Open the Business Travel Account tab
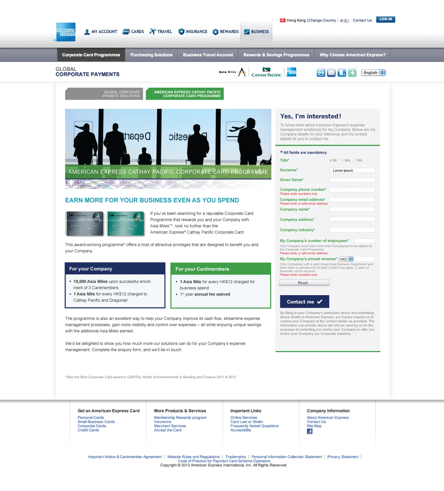444x491 pixels. tap(208, 55)
